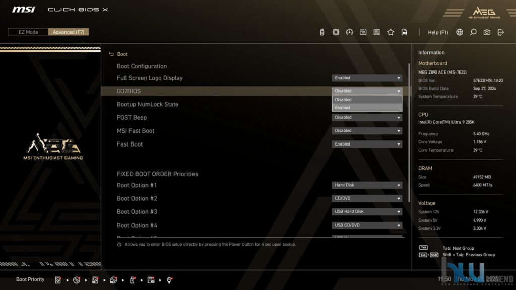Select Boot Priority CD/DVD disc icon

[x=77, y=280]
